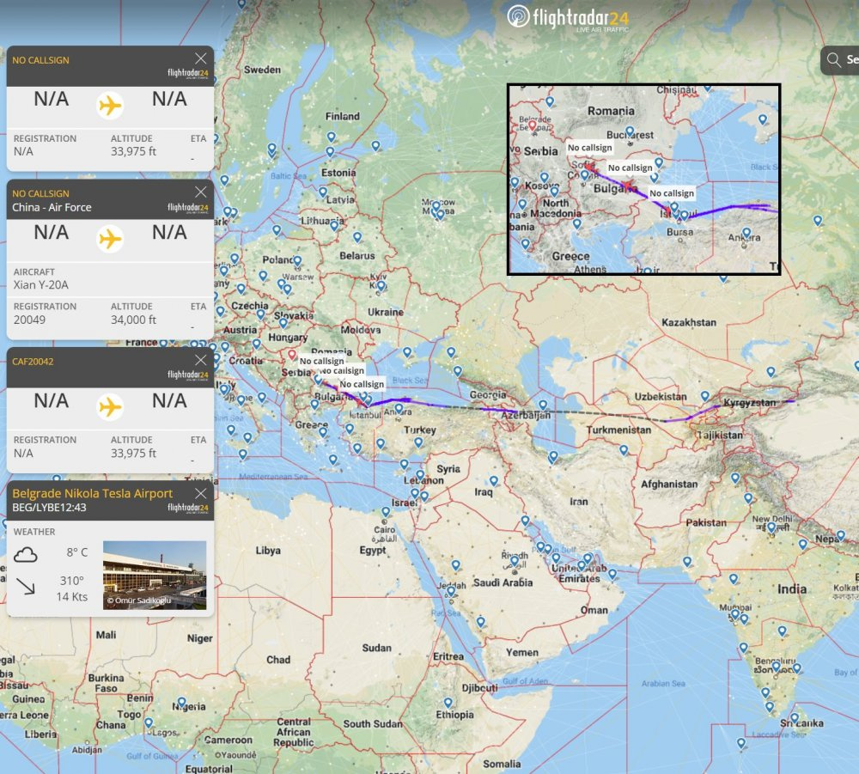This screenshot has width=859, height=774.
Task: Click the Ankara airport pin in inset map
Action: (746, 232)
